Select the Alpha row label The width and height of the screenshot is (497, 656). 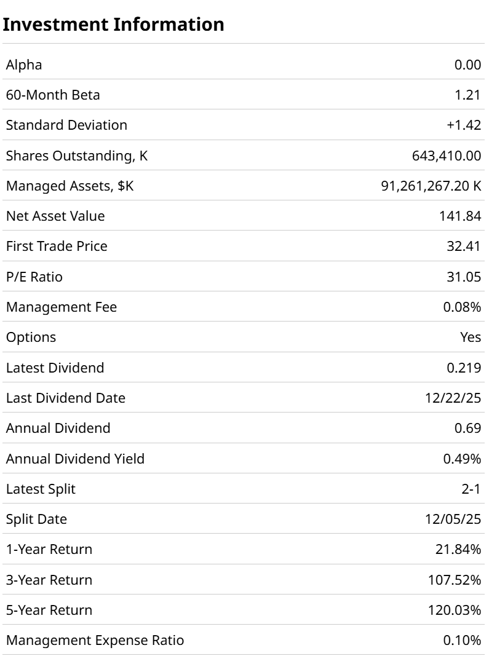point(24,65)
